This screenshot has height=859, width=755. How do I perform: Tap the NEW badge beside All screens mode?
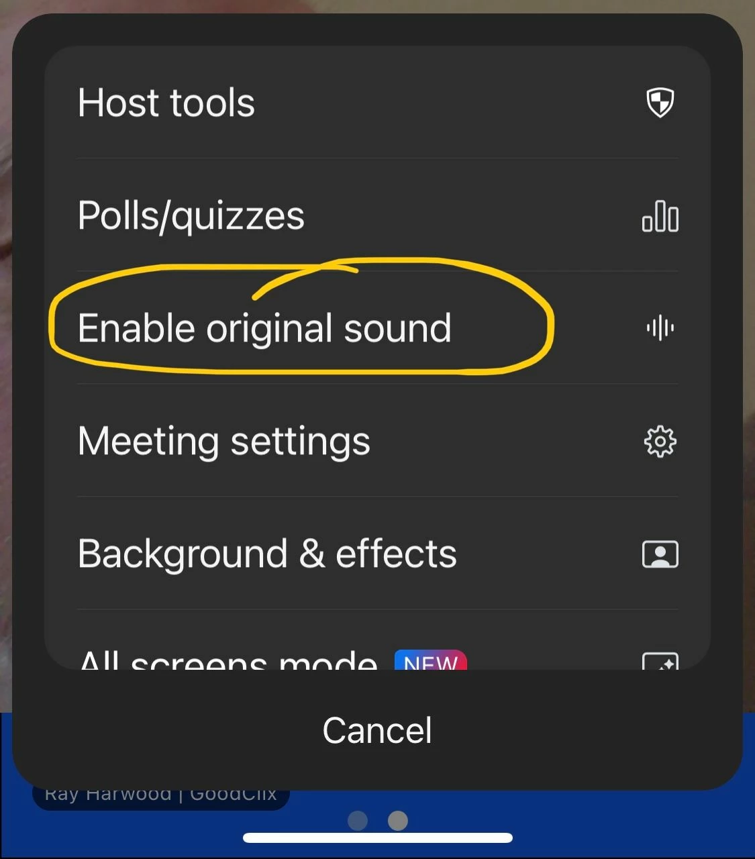430,660
